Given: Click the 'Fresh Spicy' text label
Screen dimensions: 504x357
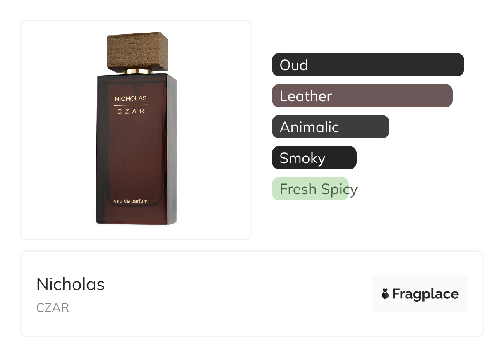Looking at the screenshot, I should coord(318,189).
